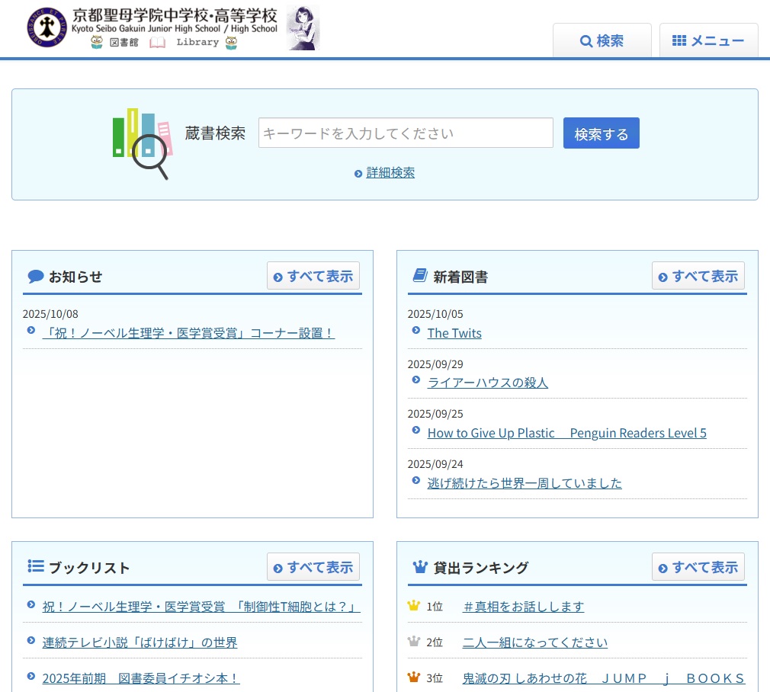Open the 検索 tab in the header
The image size is (770, 692).
coord(602,41)
